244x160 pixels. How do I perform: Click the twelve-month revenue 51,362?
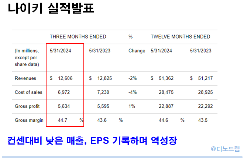coord(166,78)
